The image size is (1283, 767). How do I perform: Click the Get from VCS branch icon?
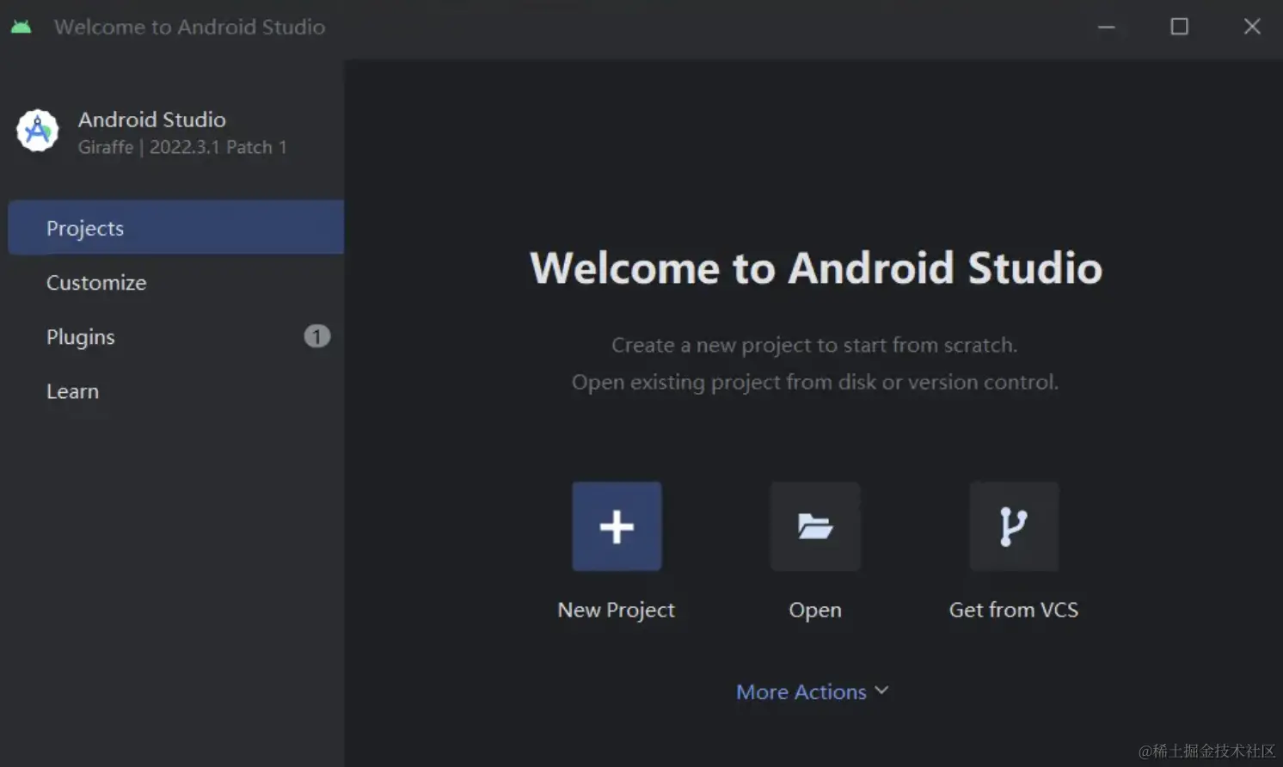coord(1014,526)
